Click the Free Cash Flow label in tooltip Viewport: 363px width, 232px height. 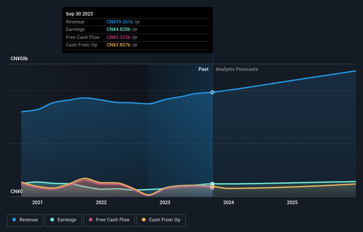[83, 37]
